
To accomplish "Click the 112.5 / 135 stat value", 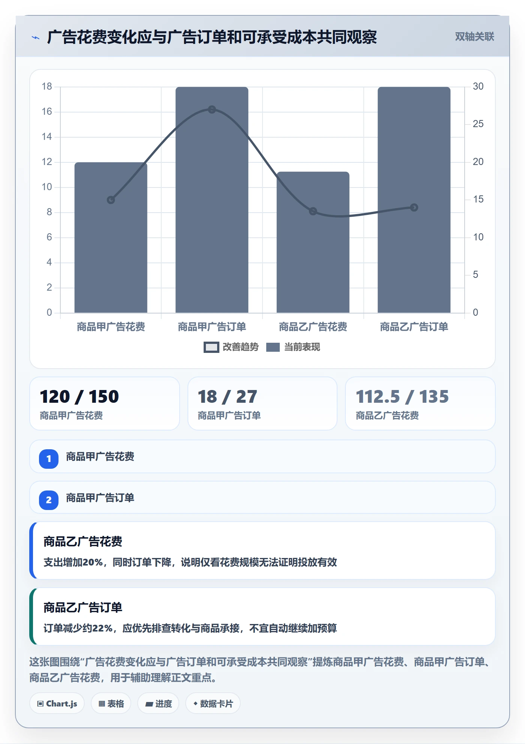I will pos(402,396).
